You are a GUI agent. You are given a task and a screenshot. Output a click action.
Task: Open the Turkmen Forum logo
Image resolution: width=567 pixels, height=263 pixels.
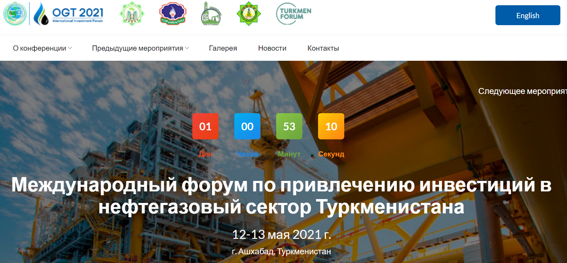click(294, 14)
